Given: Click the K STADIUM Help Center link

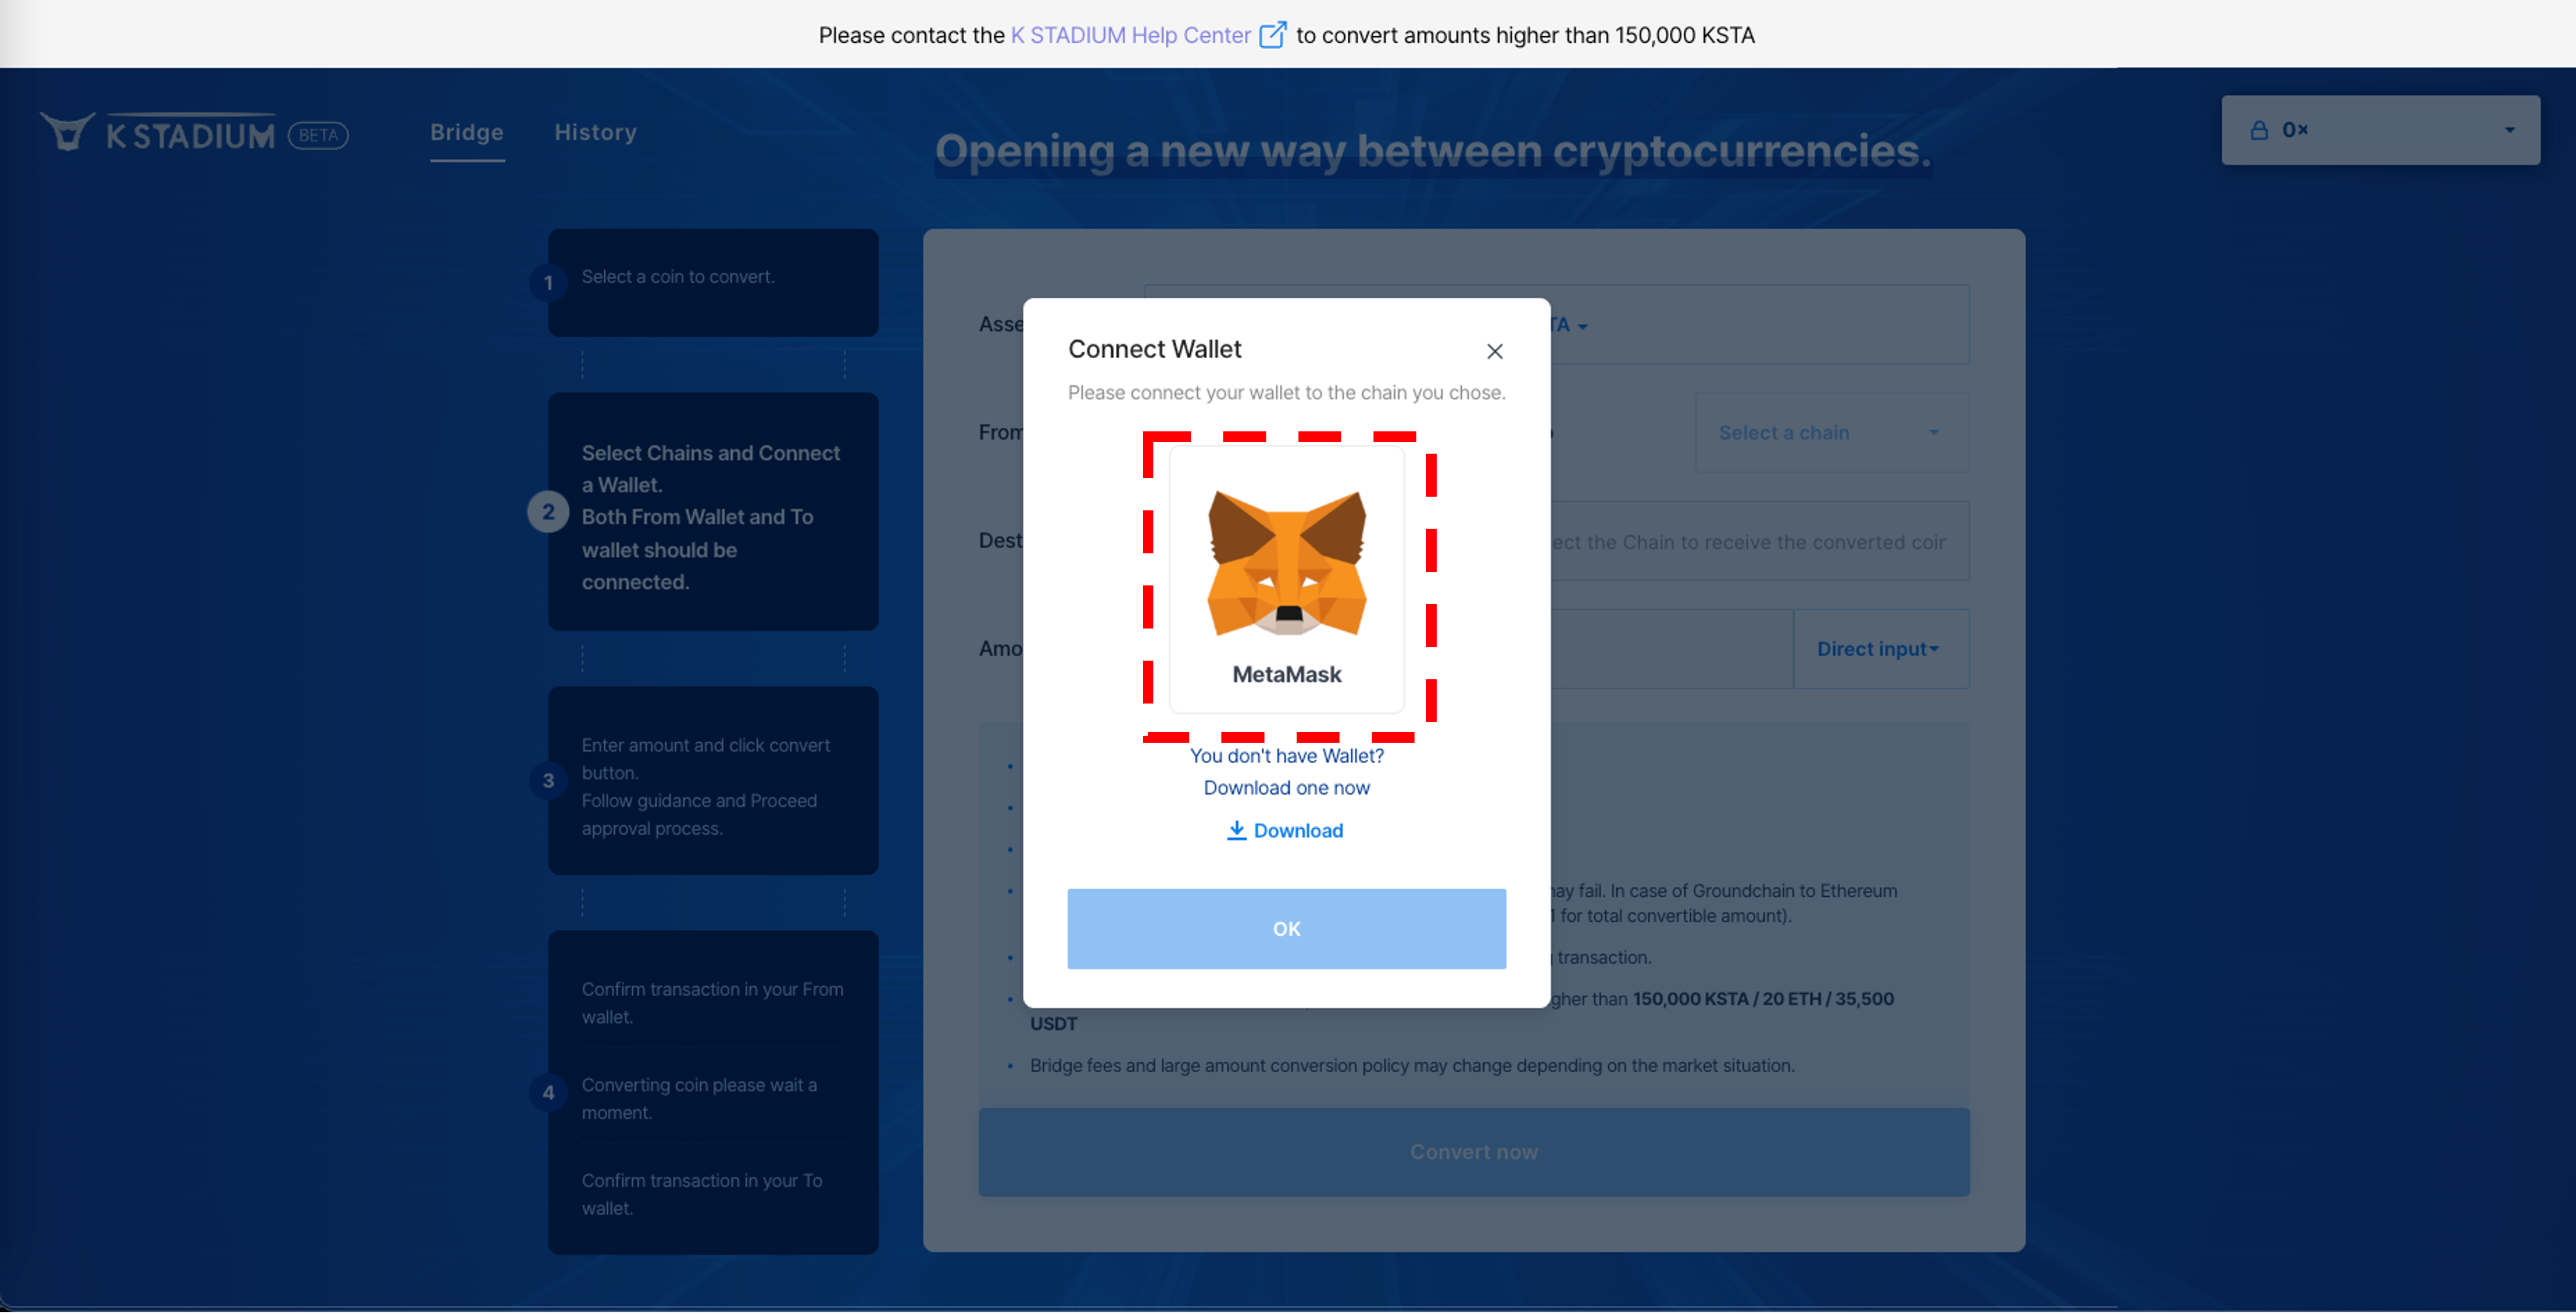Looking at the screenshot, I should (x=1130, y=35).
